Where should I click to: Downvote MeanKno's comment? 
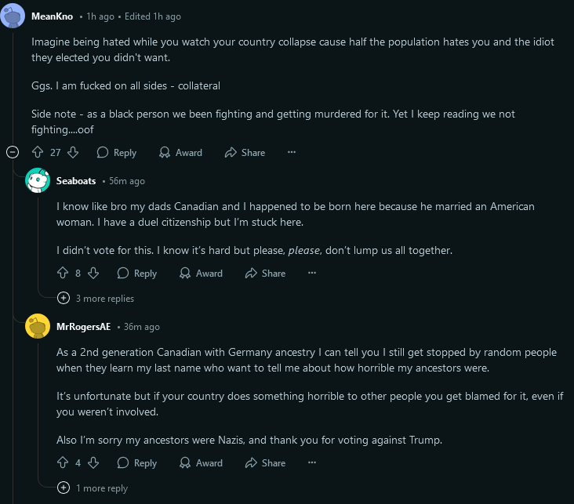[x=73, y=152]
